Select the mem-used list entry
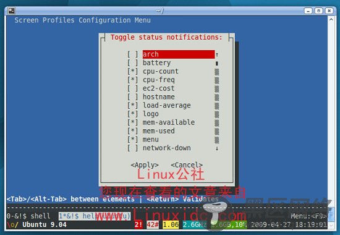This screenshot has width=340, height=235. [158, 131]
